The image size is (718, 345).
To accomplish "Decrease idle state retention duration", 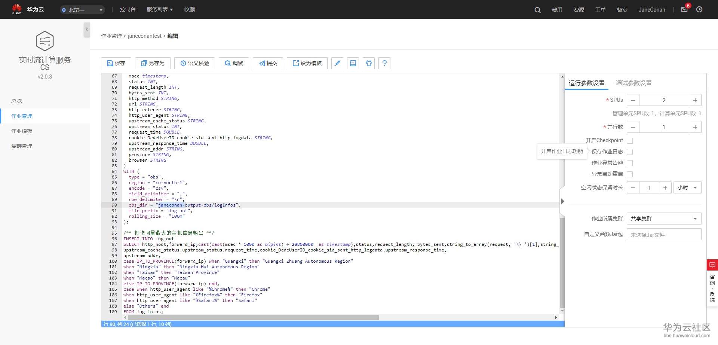I will [x=633, y=188].
